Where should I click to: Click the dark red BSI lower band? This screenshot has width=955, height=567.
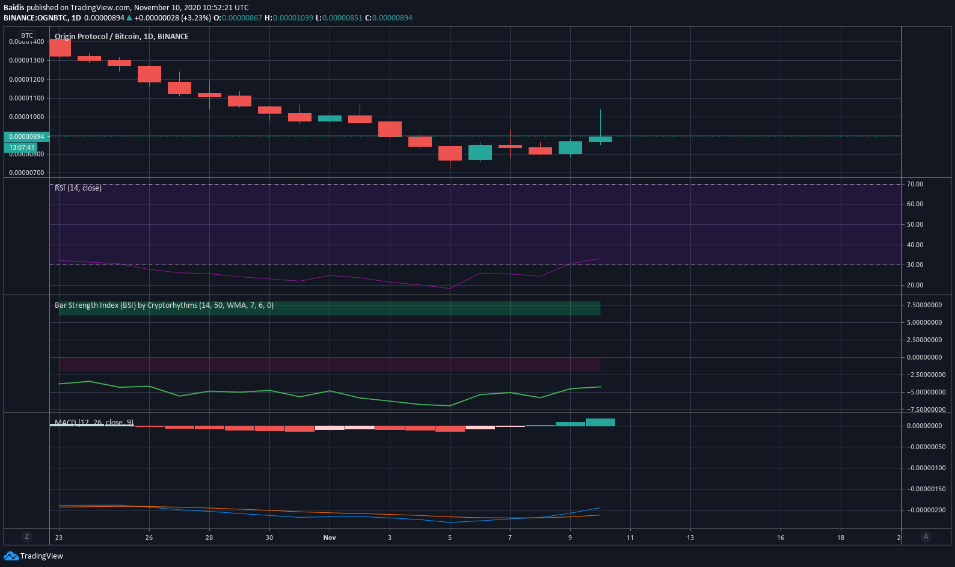[330, 364]
